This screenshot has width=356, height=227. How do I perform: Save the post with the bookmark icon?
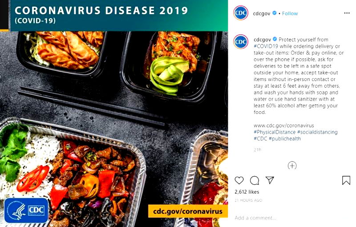pos(346,180)
